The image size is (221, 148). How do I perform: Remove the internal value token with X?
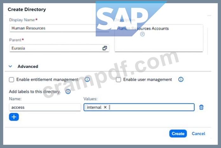click(x=105, y=107)
